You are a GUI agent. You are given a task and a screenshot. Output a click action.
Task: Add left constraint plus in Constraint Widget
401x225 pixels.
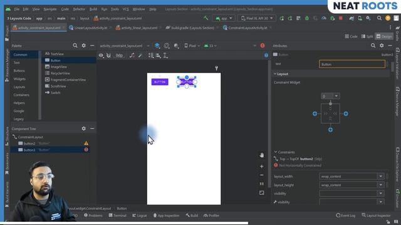click(x=315, y=114)
